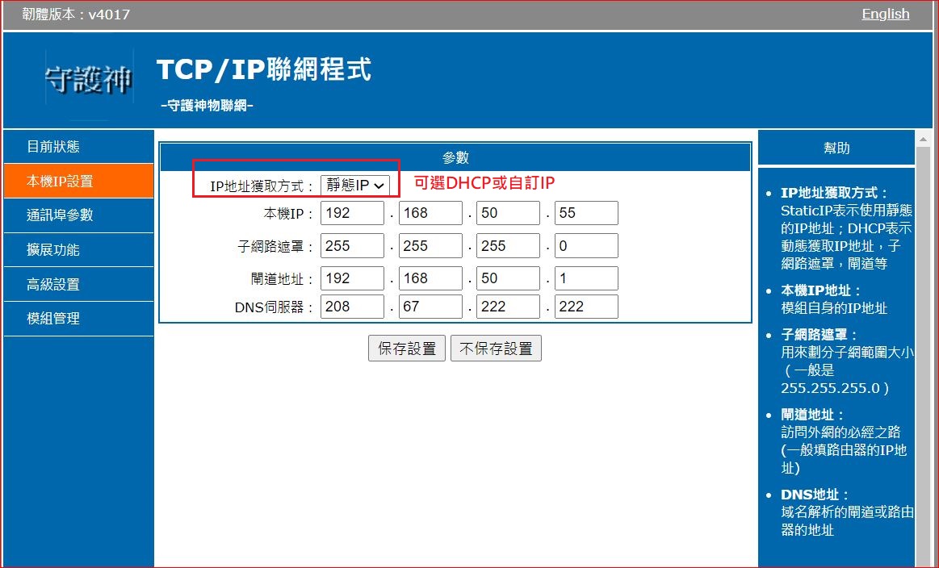The width and height of the screenshot is (939, 568).
Task: Switch language via English link
Action: [885, 15]
